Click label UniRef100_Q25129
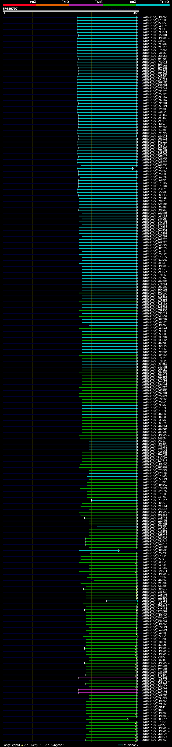The width and height of the screenshot is (172, 747). coord(154,609)
